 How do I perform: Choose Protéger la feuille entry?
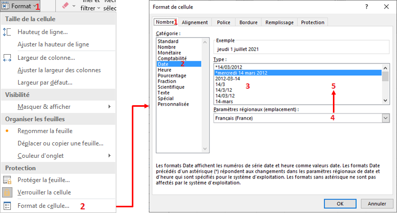tap(58, 180)
